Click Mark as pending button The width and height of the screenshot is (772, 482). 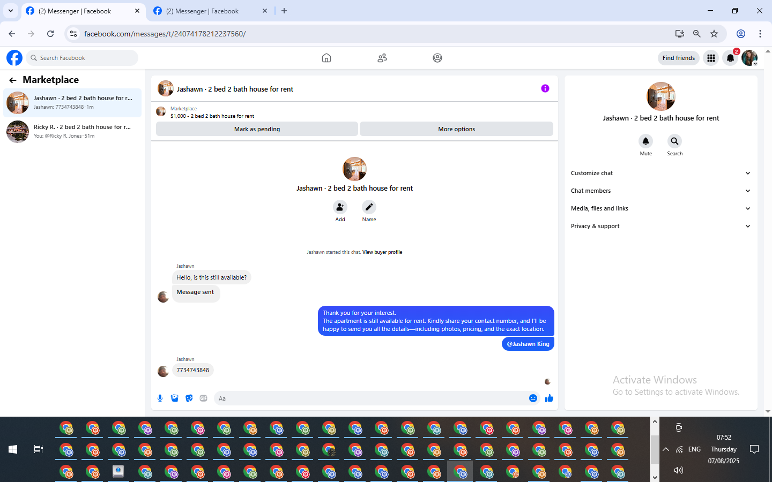257,129
